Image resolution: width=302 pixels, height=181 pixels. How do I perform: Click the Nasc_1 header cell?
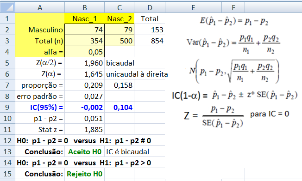85,18
